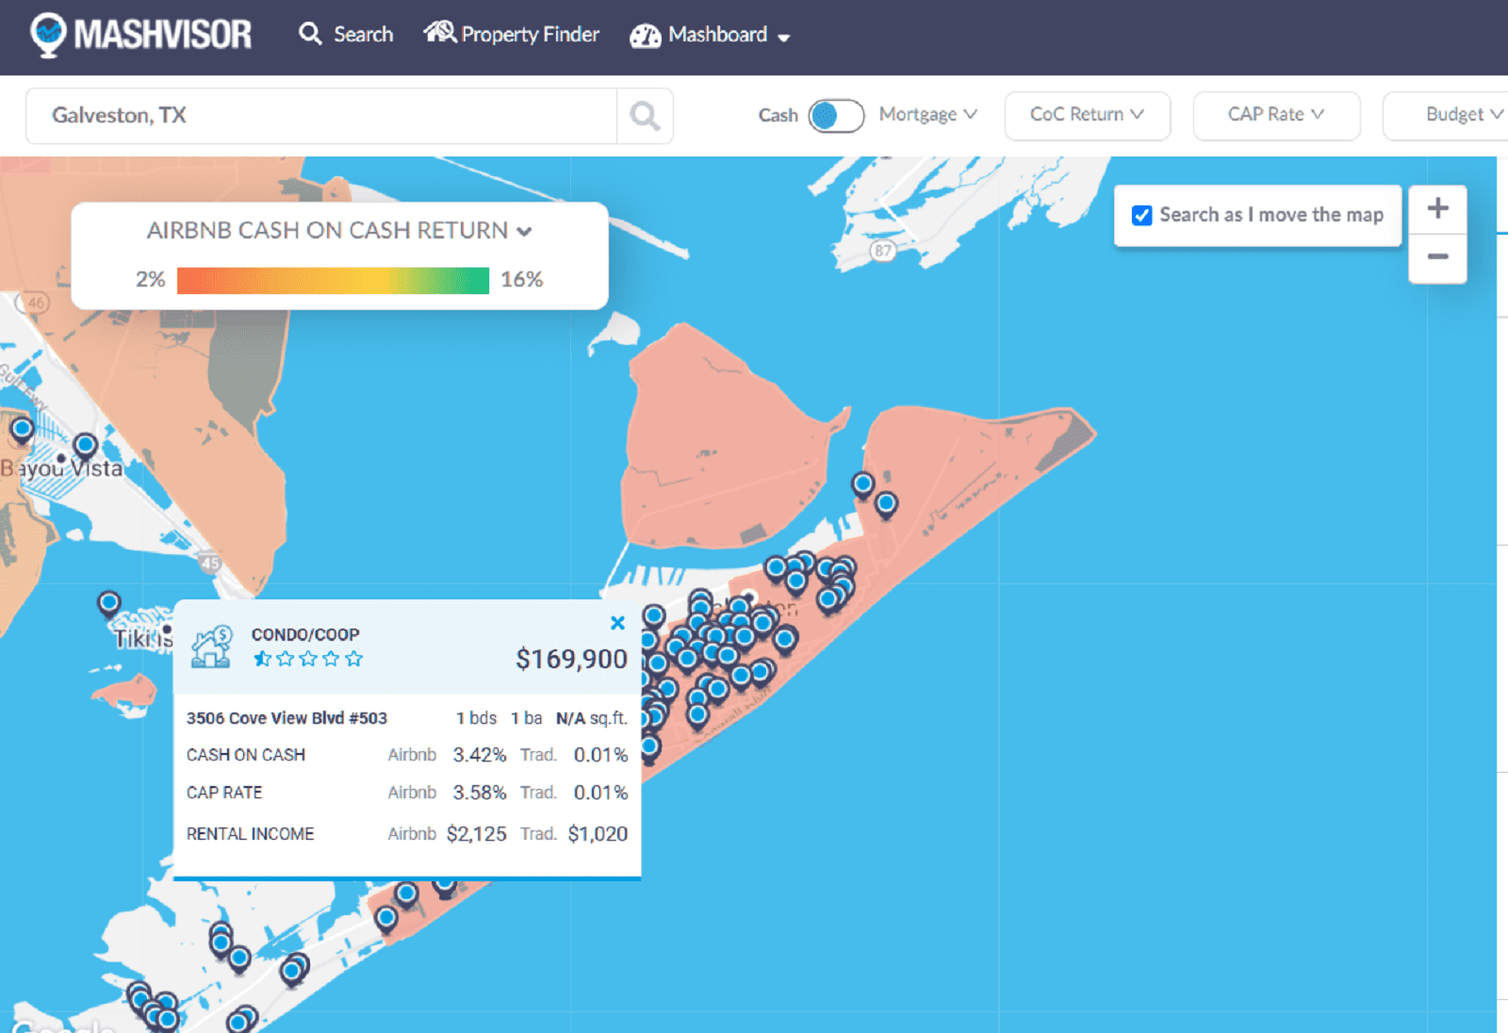Click the condo/coop house icon in popup
This screenshot has height=1033, width=1508.
tap(211, 647)
